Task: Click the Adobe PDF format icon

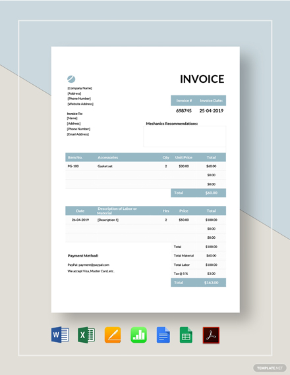Action: pos(211,336)
